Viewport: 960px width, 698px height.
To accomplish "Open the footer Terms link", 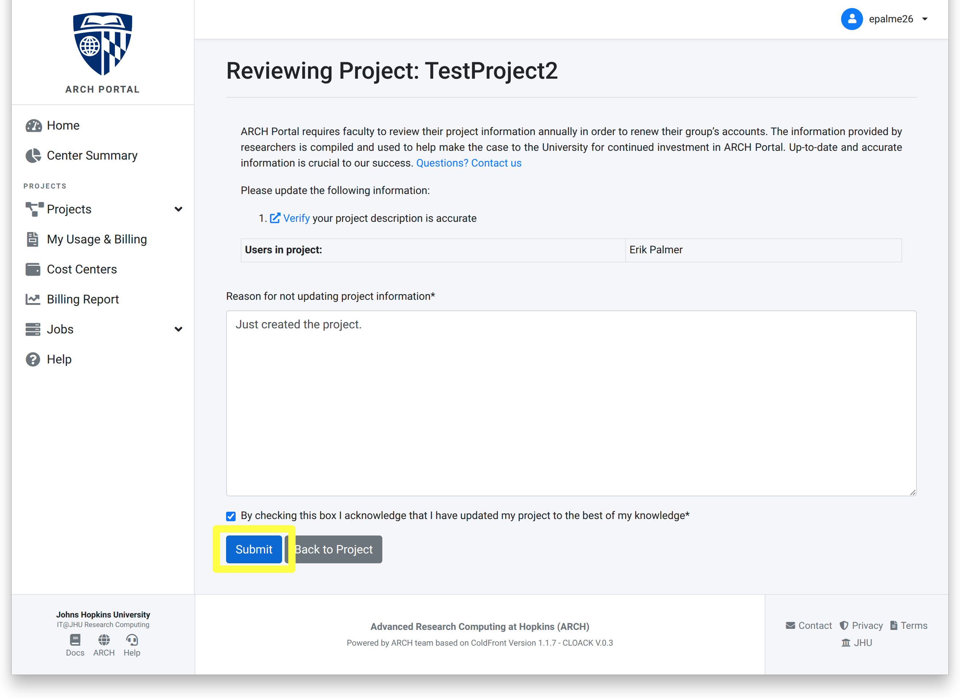I will (x=914, y=626).
